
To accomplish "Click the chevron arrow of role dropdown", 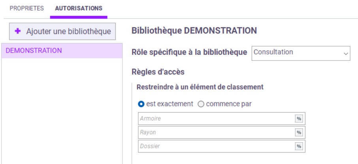I will coord(346,53).
